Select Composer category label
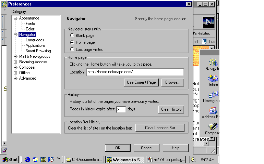This screenshot has height=164, width=264. (x=27, y=68)
